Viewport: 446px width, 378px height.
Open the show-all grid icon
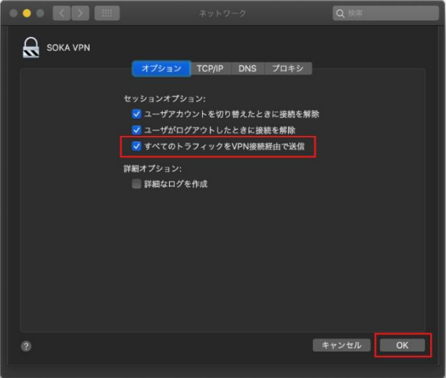point(107,13)
